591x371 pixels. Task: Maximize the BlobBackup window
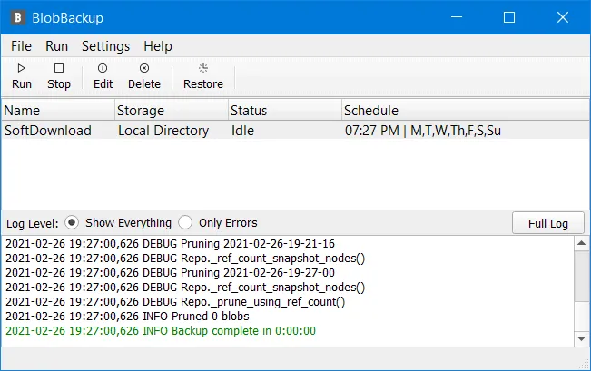click(509, 17)
